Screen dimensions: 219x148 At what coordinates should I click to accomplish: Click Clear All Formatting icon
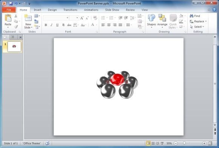(95, 18)
